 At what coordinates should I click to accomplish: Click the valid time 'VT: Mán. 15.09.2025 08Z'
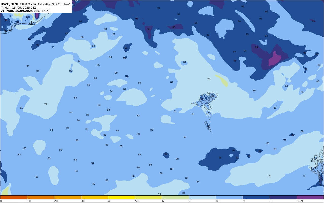pyautogui.click(x=20, y=11)
